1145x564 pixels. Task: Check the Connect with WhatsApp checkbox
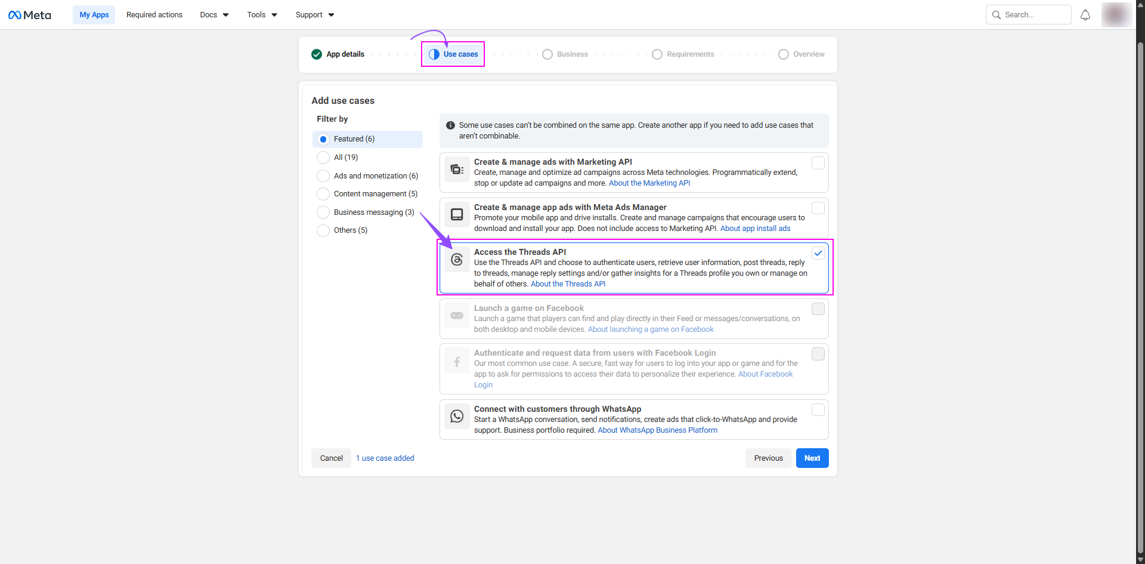click(x=818, y=410)
